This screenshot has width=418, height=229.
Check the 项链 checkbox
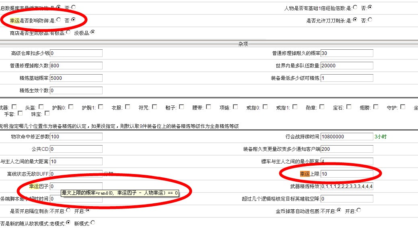click(x=235, y=107)
